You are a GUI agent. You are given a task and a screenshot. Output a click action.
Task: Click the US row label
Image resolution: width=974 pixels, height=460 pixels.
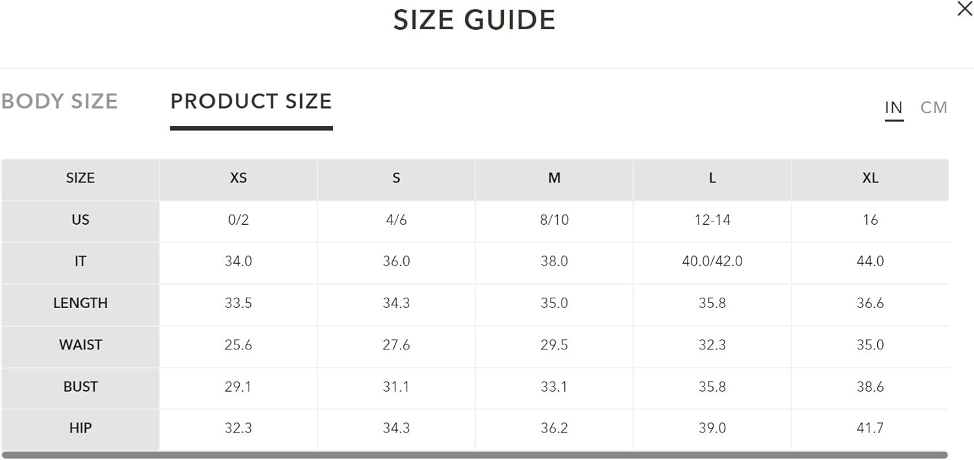tap(81, 220)
